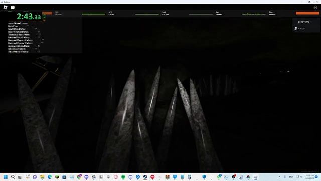Switch to the Roblox taskbar icon
The height and width of the screenshot is (181, 321).
[x=255, y=177]
